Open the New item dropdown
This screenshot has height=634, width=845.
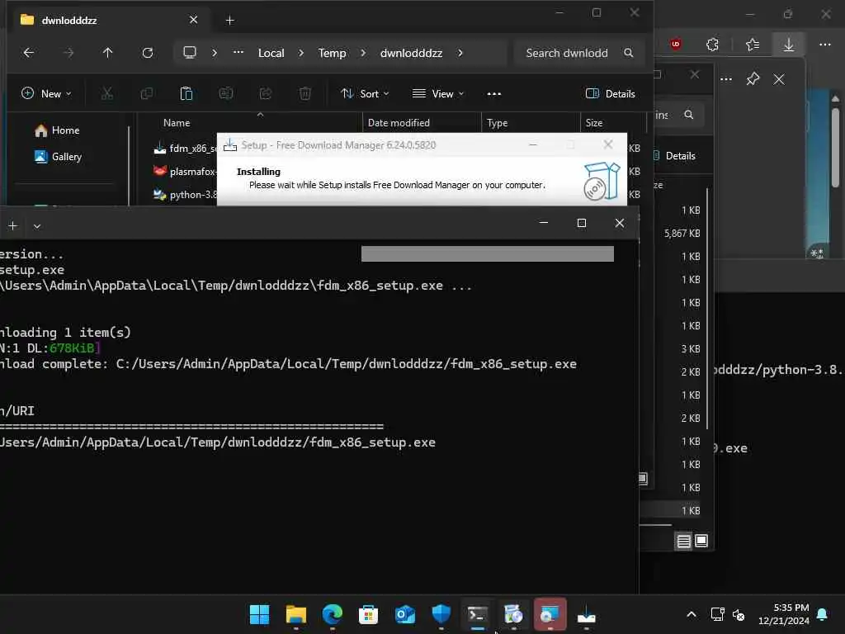pyautogui.click(x=46, y=94)
